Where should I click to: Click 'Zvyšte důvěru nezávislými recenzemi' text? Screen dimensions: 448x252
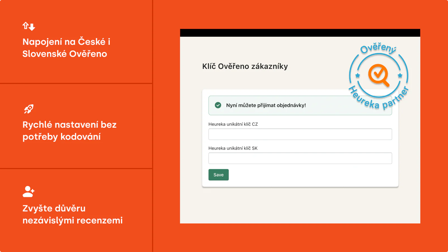click(x=73, y=214)
